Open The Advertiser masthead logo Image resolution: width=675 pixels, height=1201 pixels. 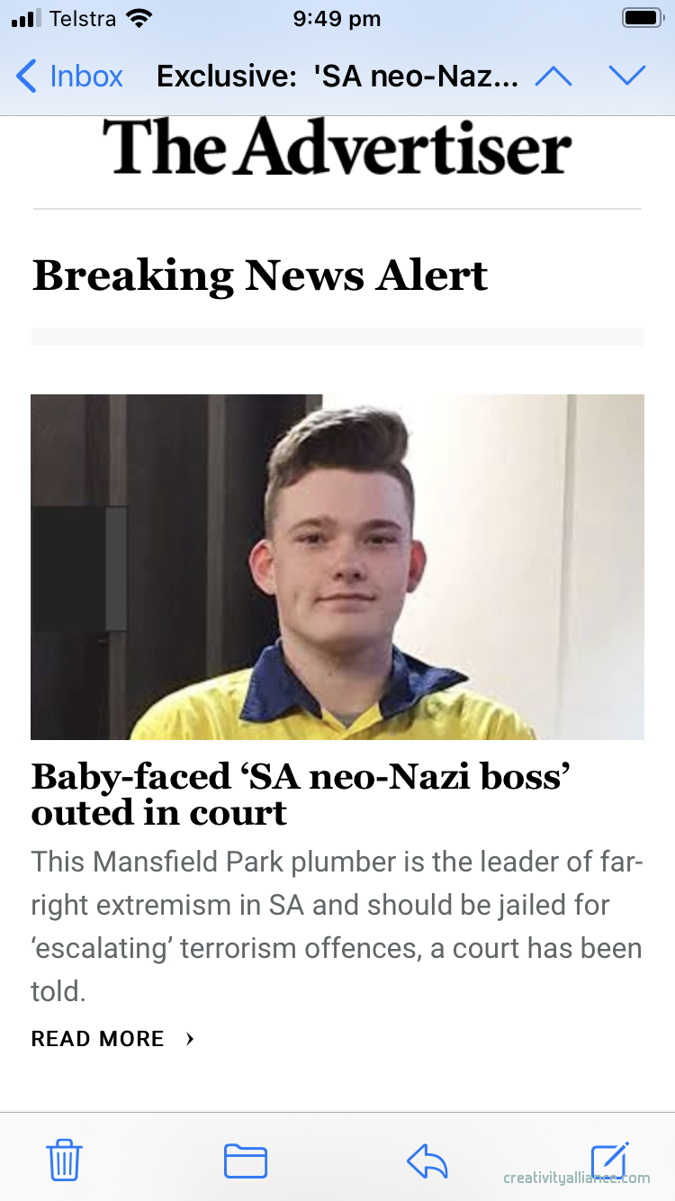pos(337,147)
